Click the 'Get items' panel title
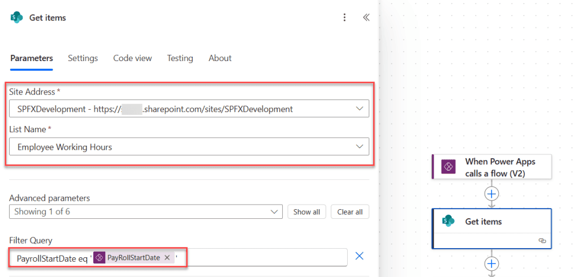Screen dimensions: 579x277 click(47, 18)
